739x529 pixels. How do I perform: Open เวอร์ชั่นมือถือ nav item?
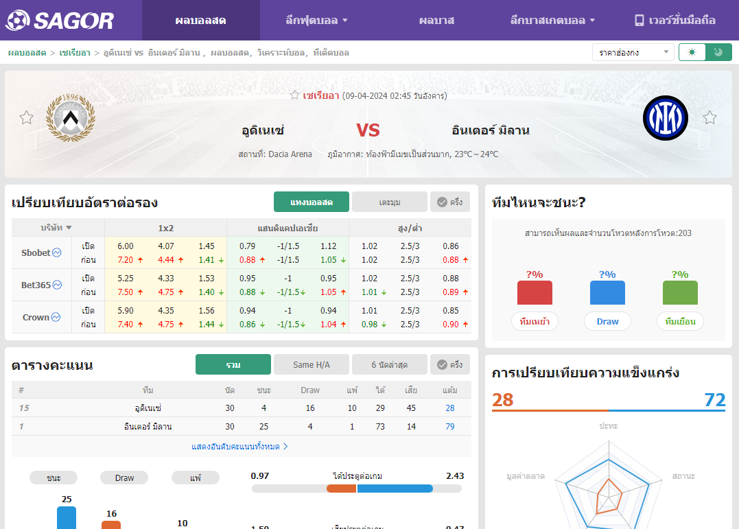coord(675,21)
